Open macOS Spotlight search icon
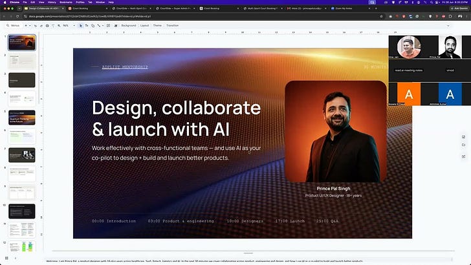 pyautogui.click(x=432, y=2)
